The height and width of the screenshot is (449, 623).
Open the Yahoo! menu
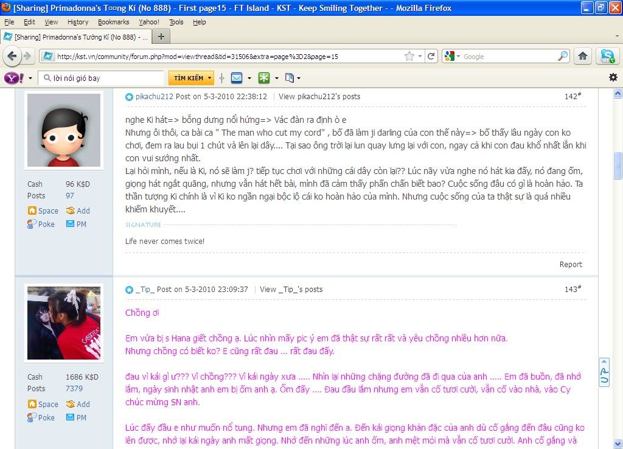(x=149, y=22)
